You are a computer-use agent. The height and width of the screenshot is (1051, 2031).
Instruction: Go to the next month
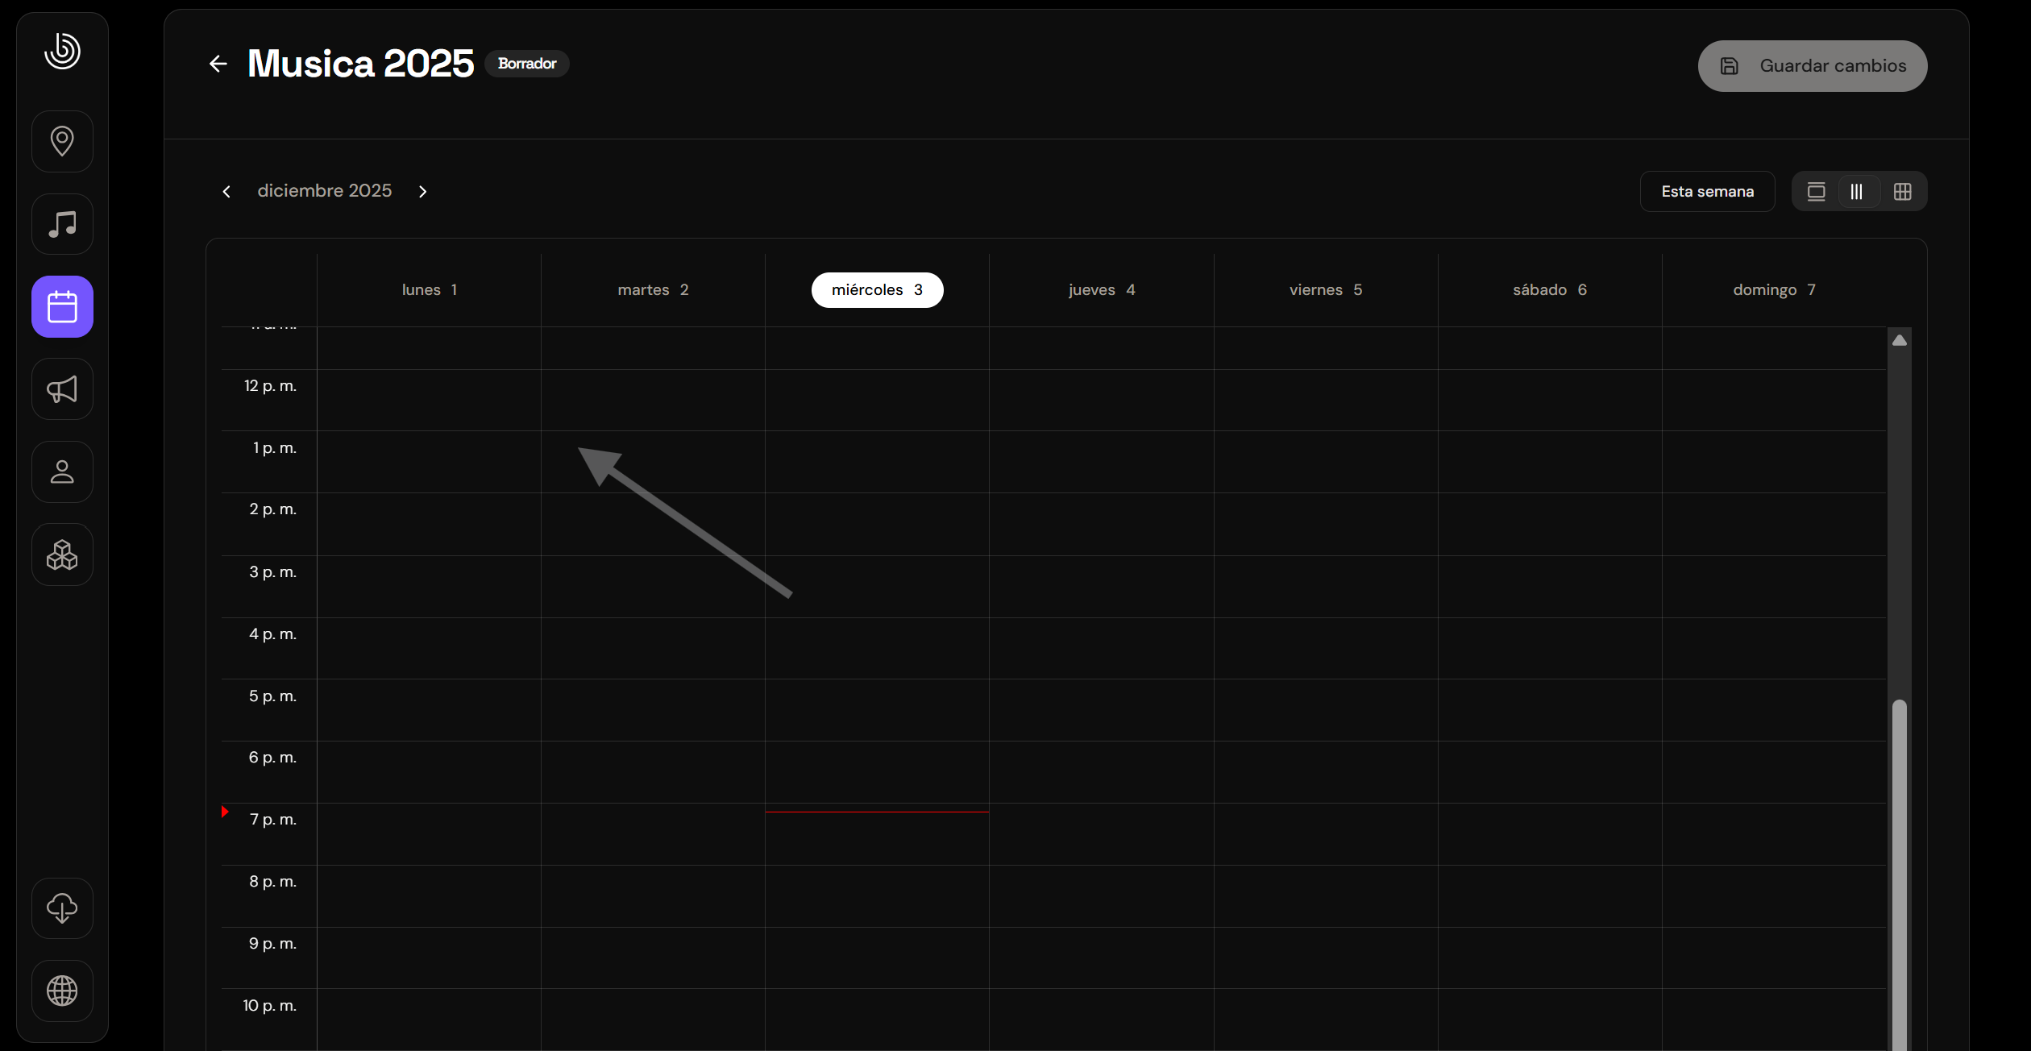click(x=422, y=192)
